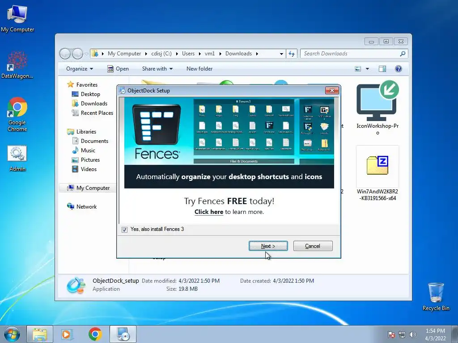
Task: Click the search magnifier icon
Action: (403, 54)
